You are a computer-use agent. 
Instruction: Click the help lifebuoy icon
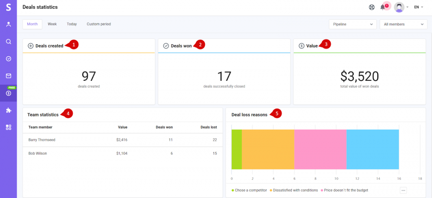372,7
